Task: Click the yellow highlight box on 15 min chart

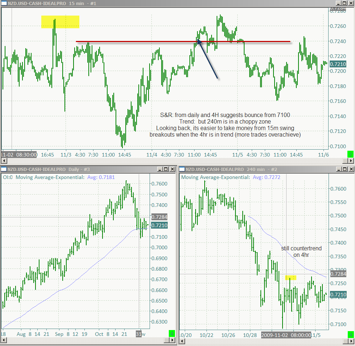Action: pyautogui.click(x=60, y=22)
